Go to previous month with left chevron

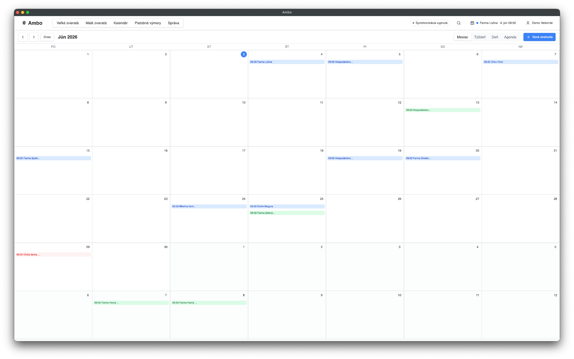[x=23, y=37]
